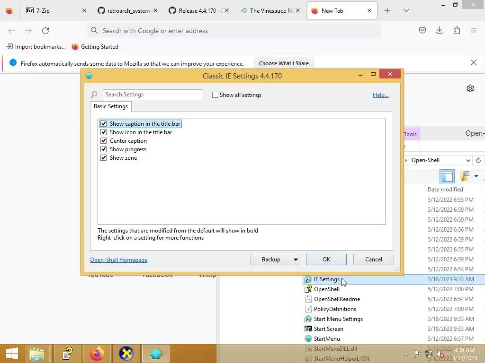Open a new Firefox tab with plus
Screen dimensions: 485x363
pos(387,11)
